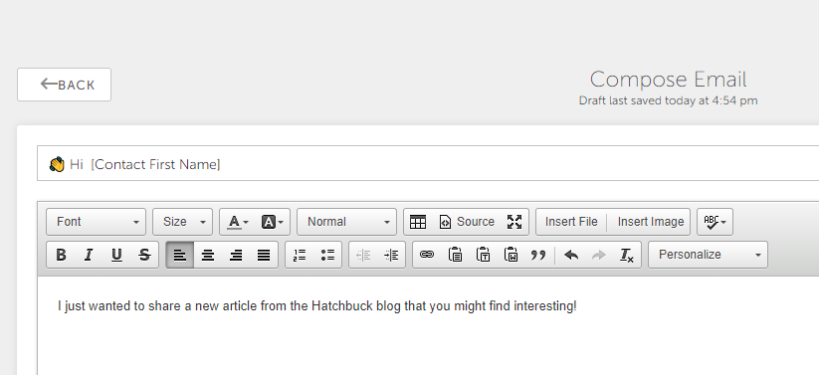819x375 pixels.
Task: Open the text color picker
Action: tap(237, 222)
